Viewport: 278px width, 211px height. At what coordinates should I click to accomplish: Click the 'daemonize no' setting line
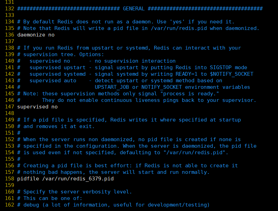[36, 35]
